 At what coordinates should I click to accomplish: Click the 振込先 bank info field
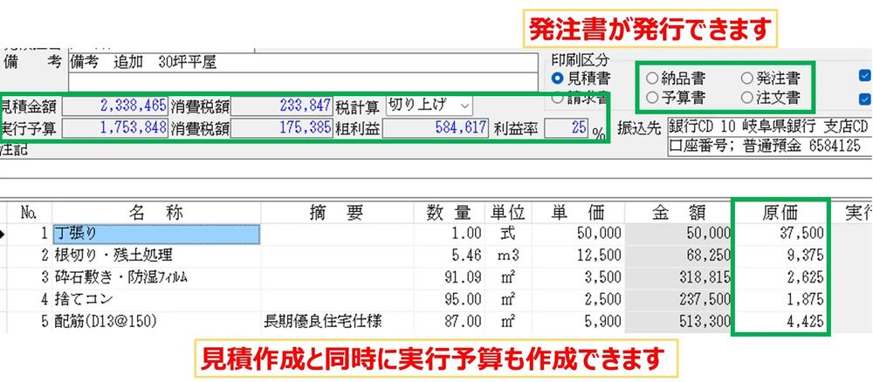[x=769, y=126]
